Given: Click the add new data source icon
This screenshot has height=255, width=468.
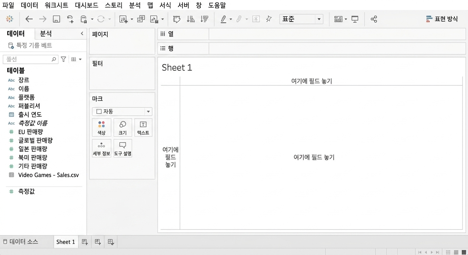Looking at the screenshot, I should tap(70, 19).
